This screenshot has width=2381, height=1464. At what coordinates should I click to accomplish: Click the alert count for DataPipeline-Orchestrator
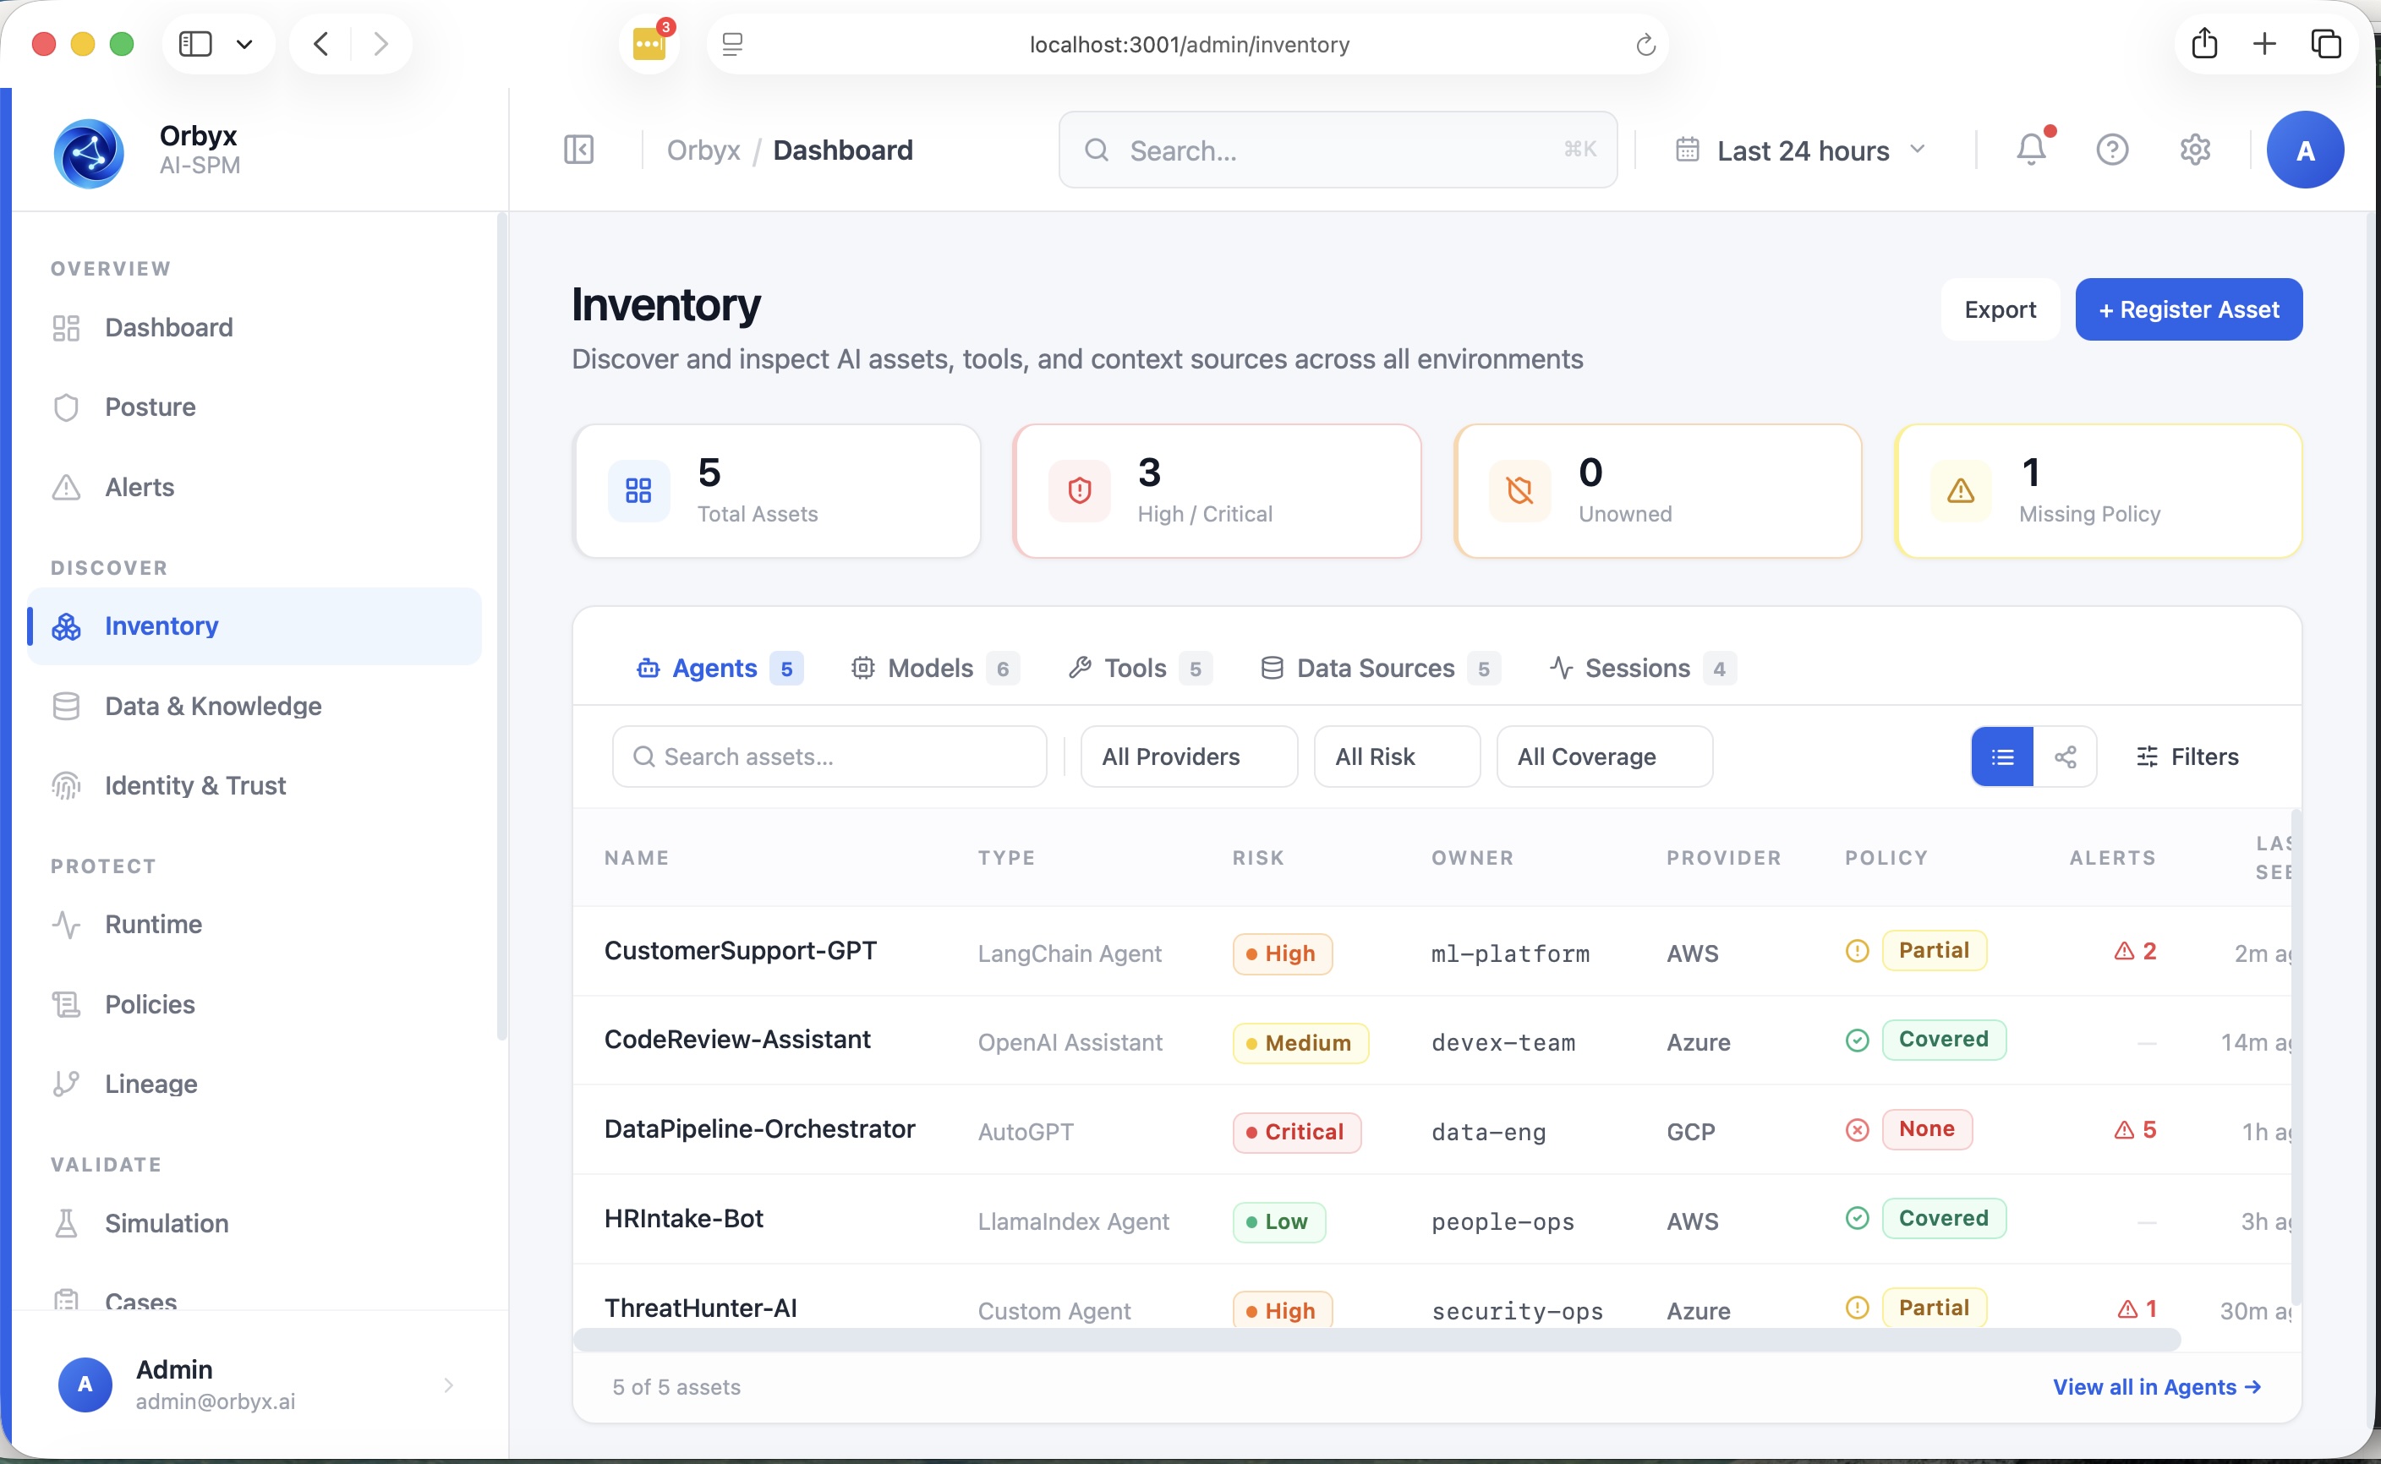2134,1129
